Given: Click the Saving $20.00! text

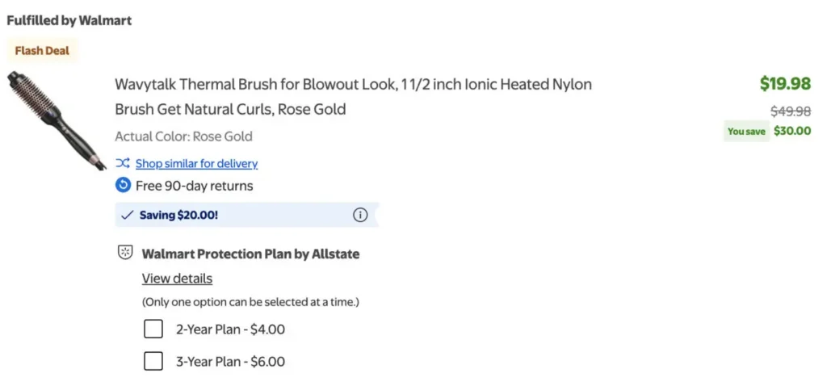Looking at the screenshot, I should [x=178, y=215].
